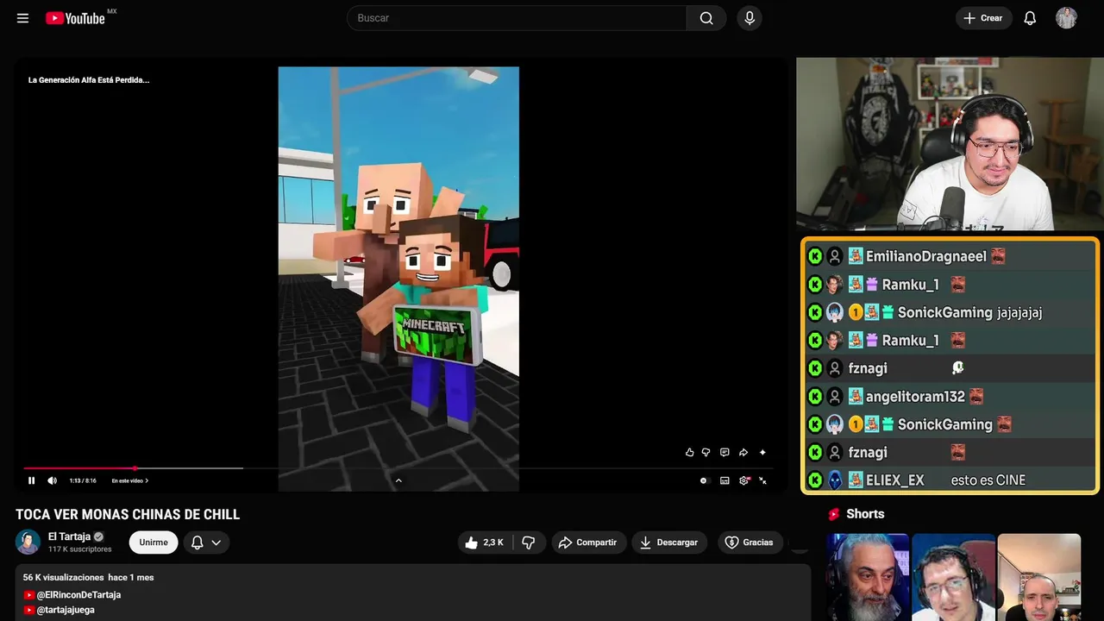Viewport: 1104px width, 621px height.
Task: Open the notifications bell in header
Action: (1030, 18)
